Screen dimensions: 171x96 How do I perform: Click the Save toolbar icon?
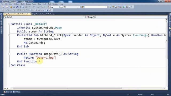coord(14,7)
